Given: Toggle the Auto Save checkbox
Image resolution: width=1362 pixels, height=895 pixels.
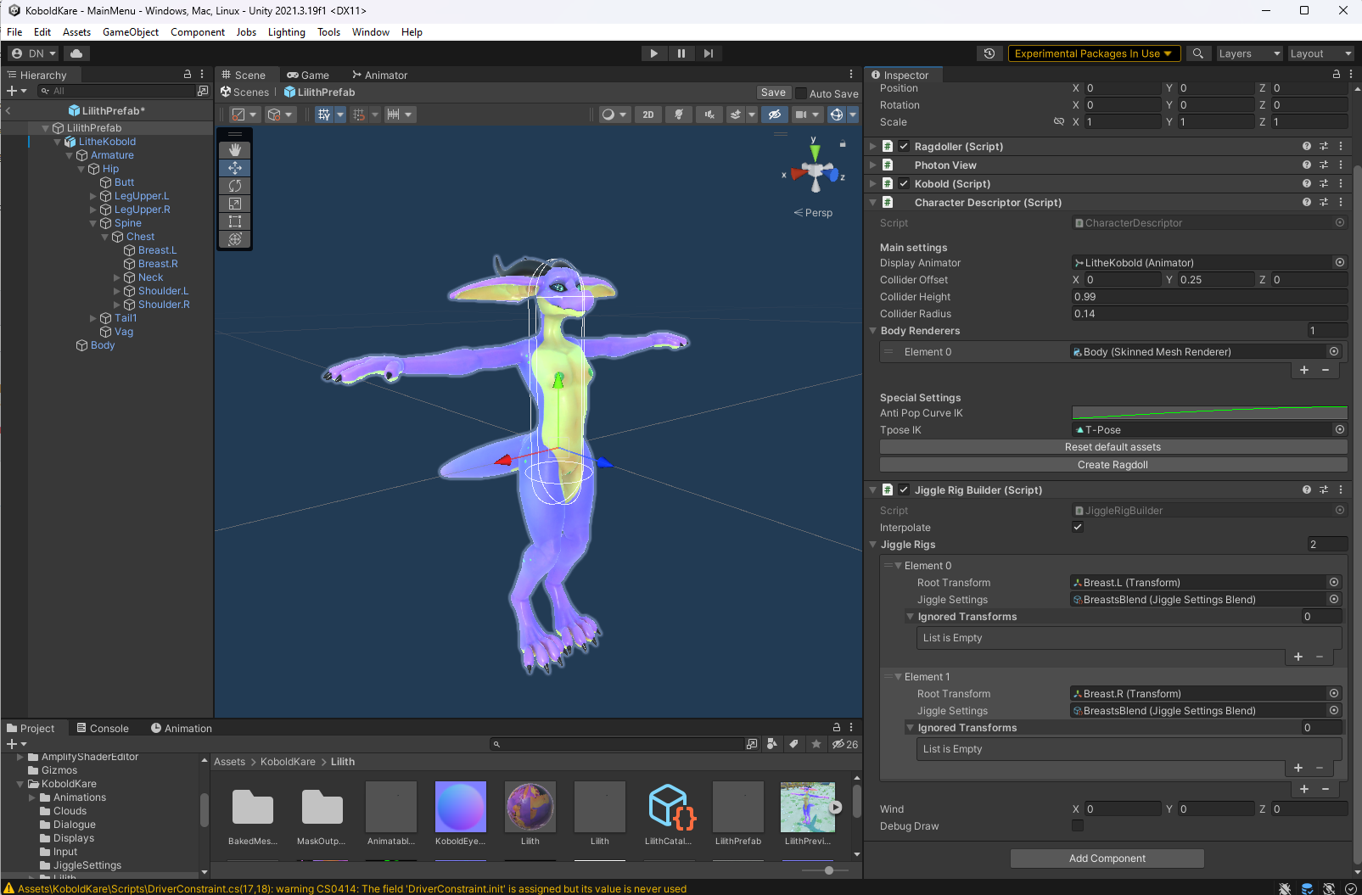Looking at the screenshot, I should (801, 93).
